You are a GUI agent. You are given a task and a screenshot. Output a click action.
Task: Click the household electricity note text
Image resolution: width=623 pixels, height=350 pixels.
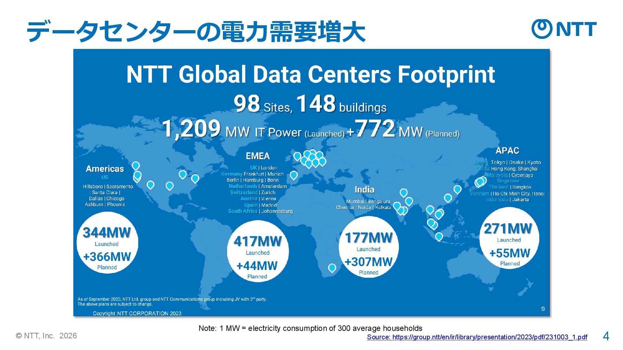coord(310,328)
